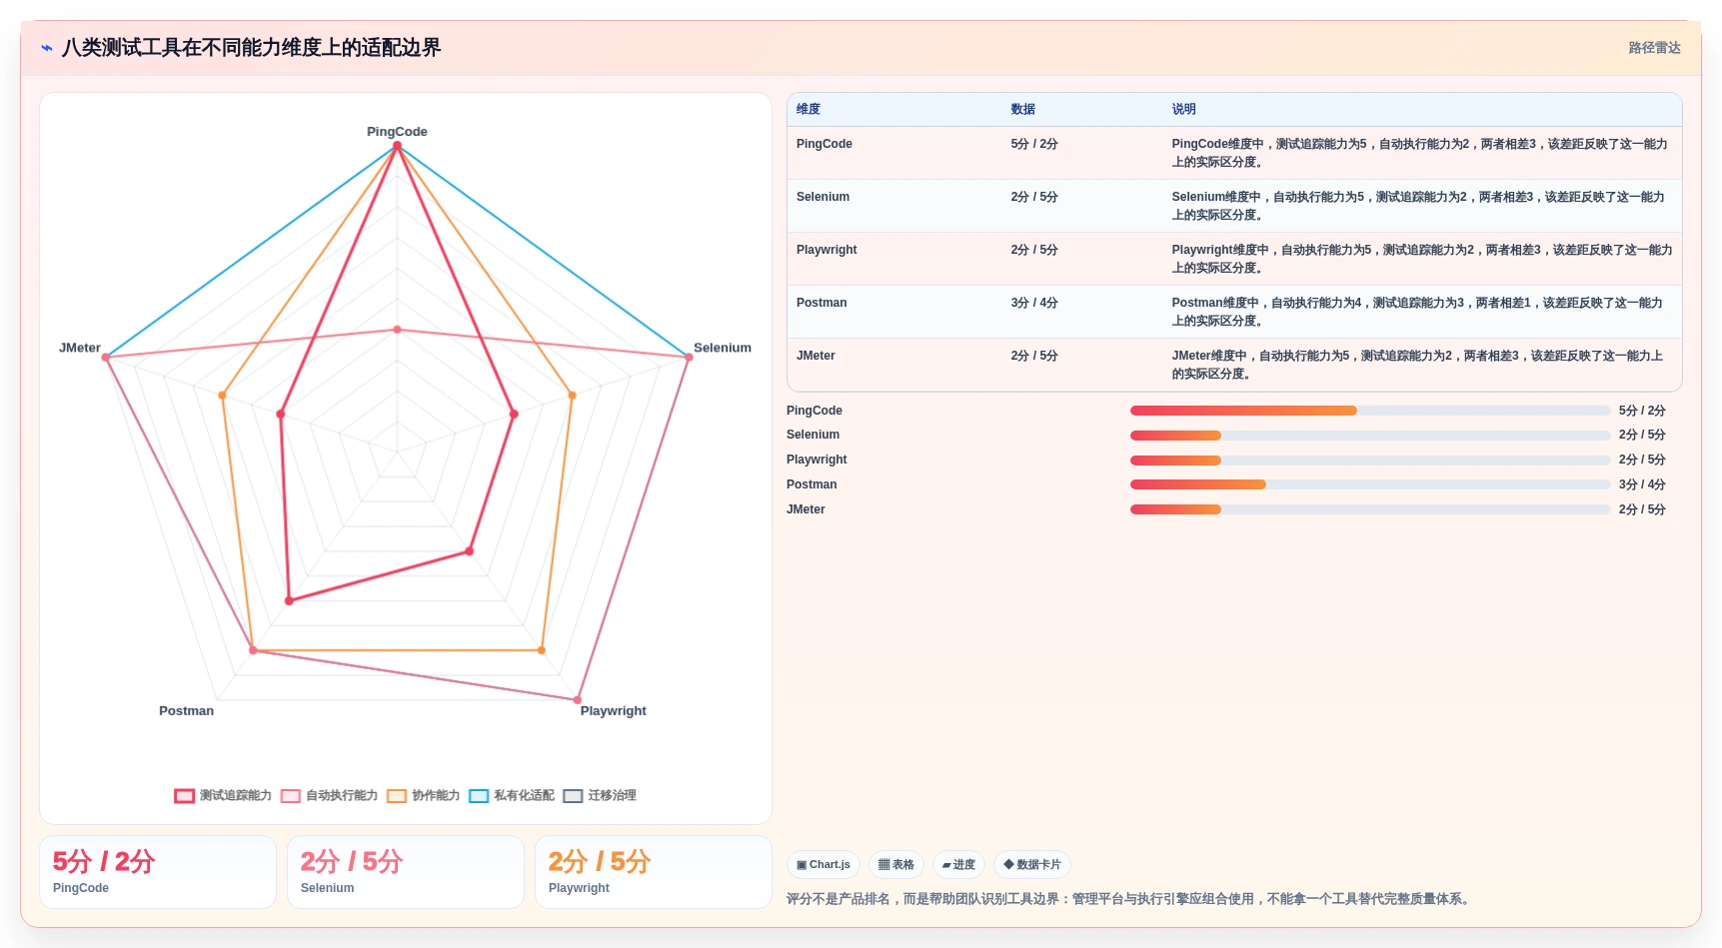Click the pink data point at the JMeter vertex
The width and height of the screenshot is (1722, 948).
(x=106, y=357)
